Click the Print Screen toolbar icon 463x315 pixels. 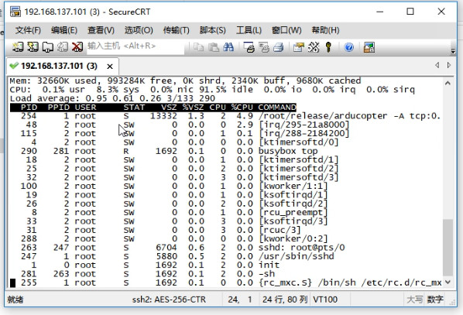tap(249, 47)
